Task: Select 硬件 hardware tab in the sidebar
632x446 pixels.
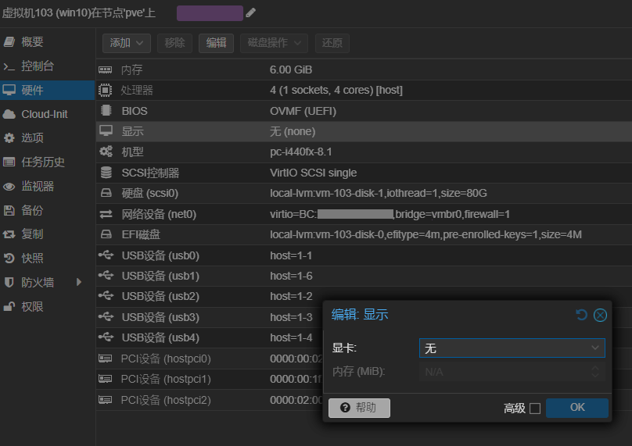Action: coord(47,90)
